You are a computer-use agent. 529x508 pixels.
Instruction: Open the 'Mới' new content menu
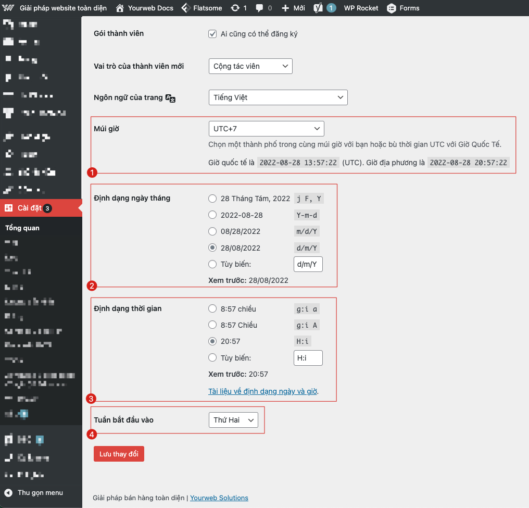tap(294, 8)
